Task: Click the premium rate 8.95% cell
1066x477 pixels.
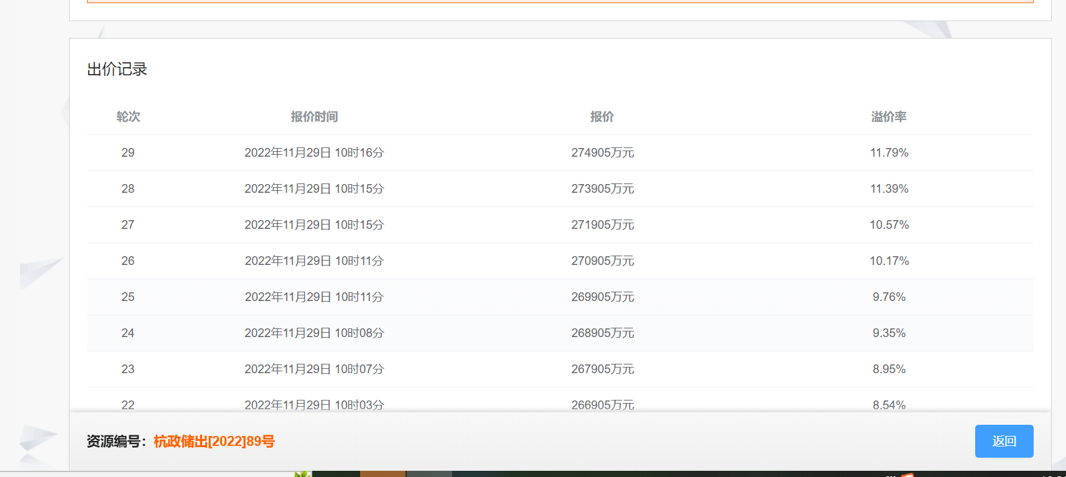Action: pos(889,369)
